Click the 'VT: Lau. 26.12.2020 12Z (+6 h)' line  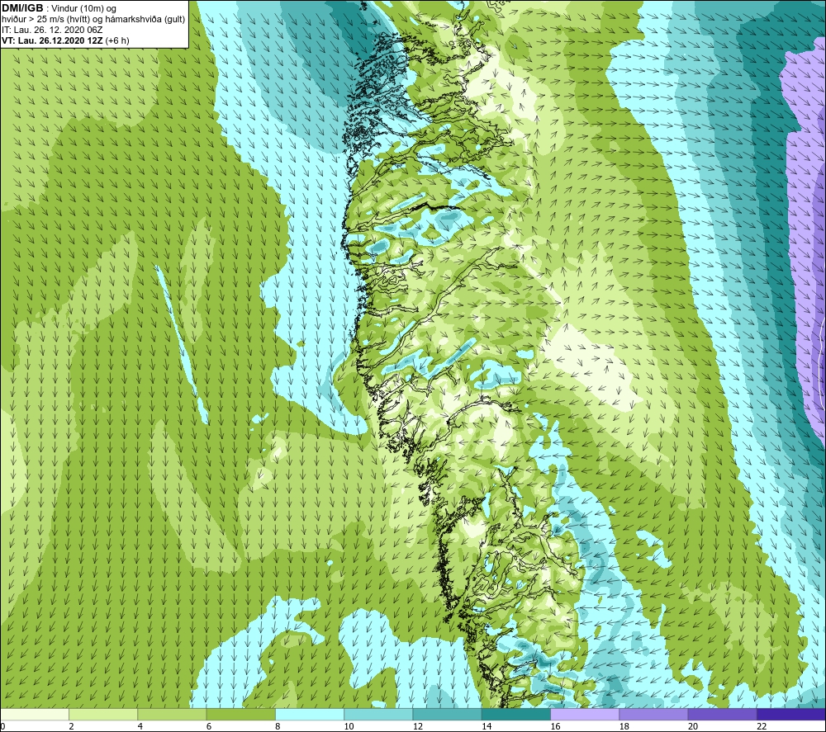[x=65, y=40]
